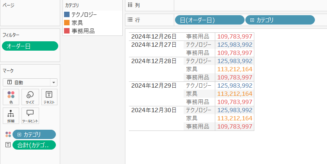The width and height of the screenshot is (327, 164).
Task: Select the 合計(カテゴ.. text pill
Action: pos(34,145)
